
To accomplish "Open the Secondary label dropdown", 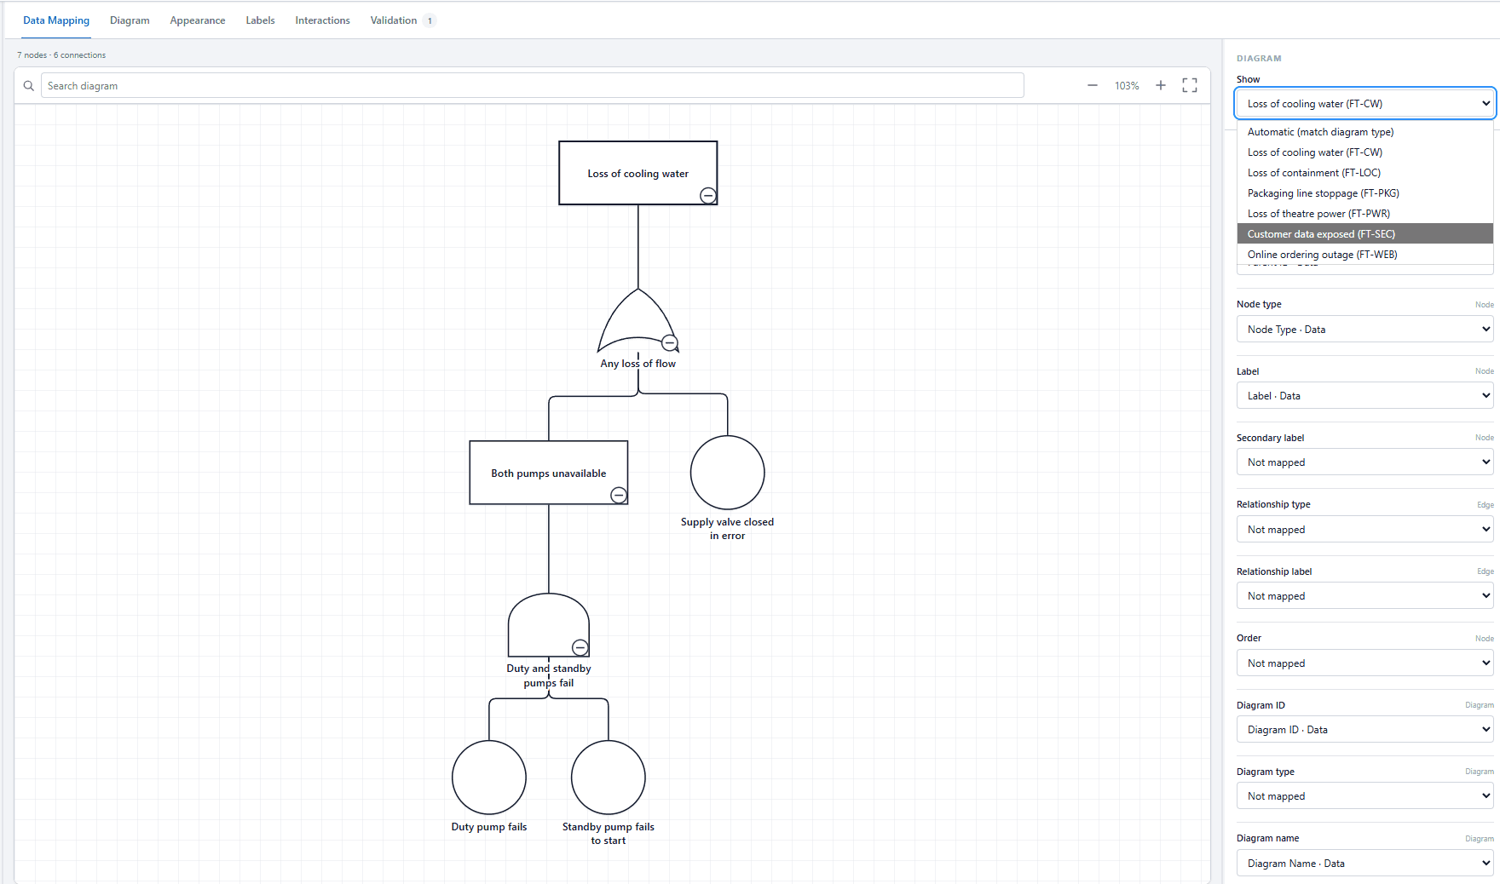I will (1364, 462).
